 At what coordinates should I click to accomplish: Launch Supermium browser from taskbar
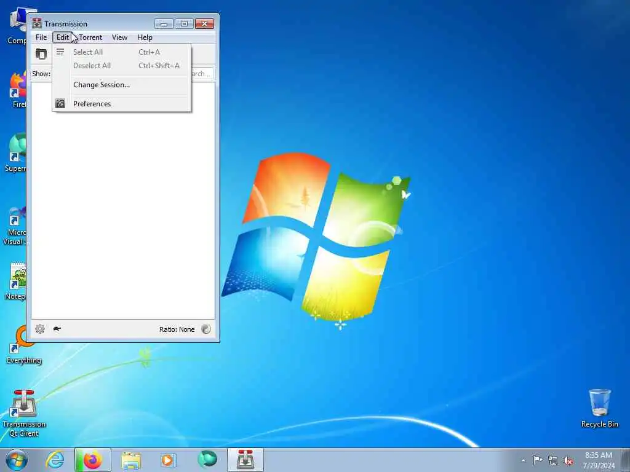coord(207,460)
